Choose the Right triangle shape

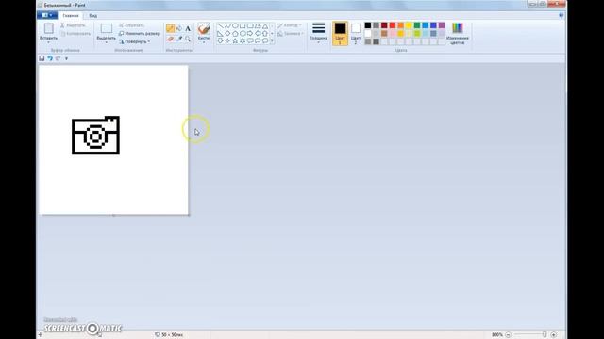point(220,34)
